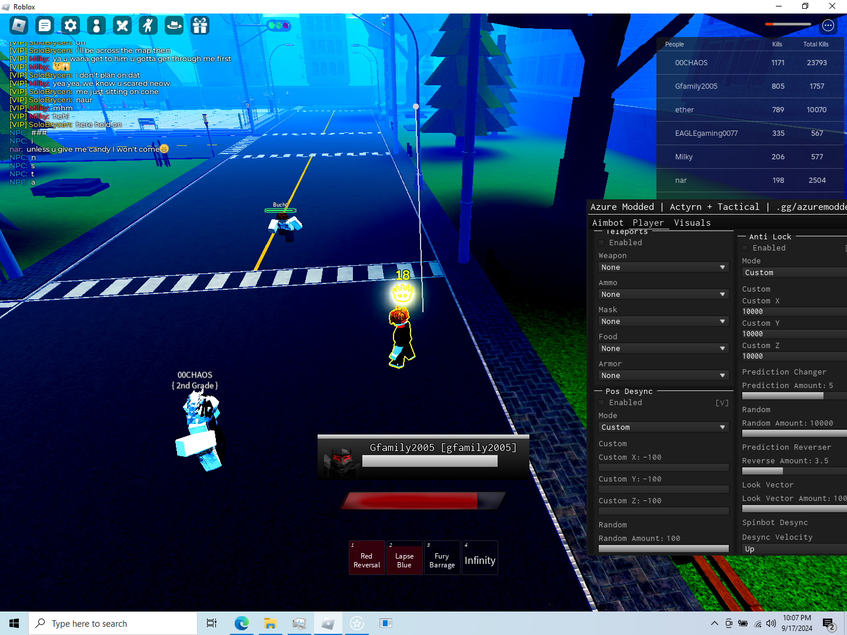Open the Desync Velocity dropdown set to Up

click(794, 549)
